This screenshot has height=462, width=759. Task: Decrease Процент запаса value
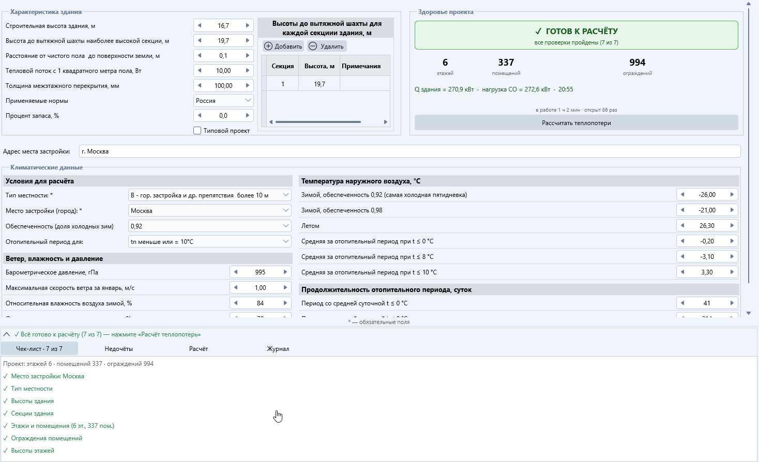(200, 115)
